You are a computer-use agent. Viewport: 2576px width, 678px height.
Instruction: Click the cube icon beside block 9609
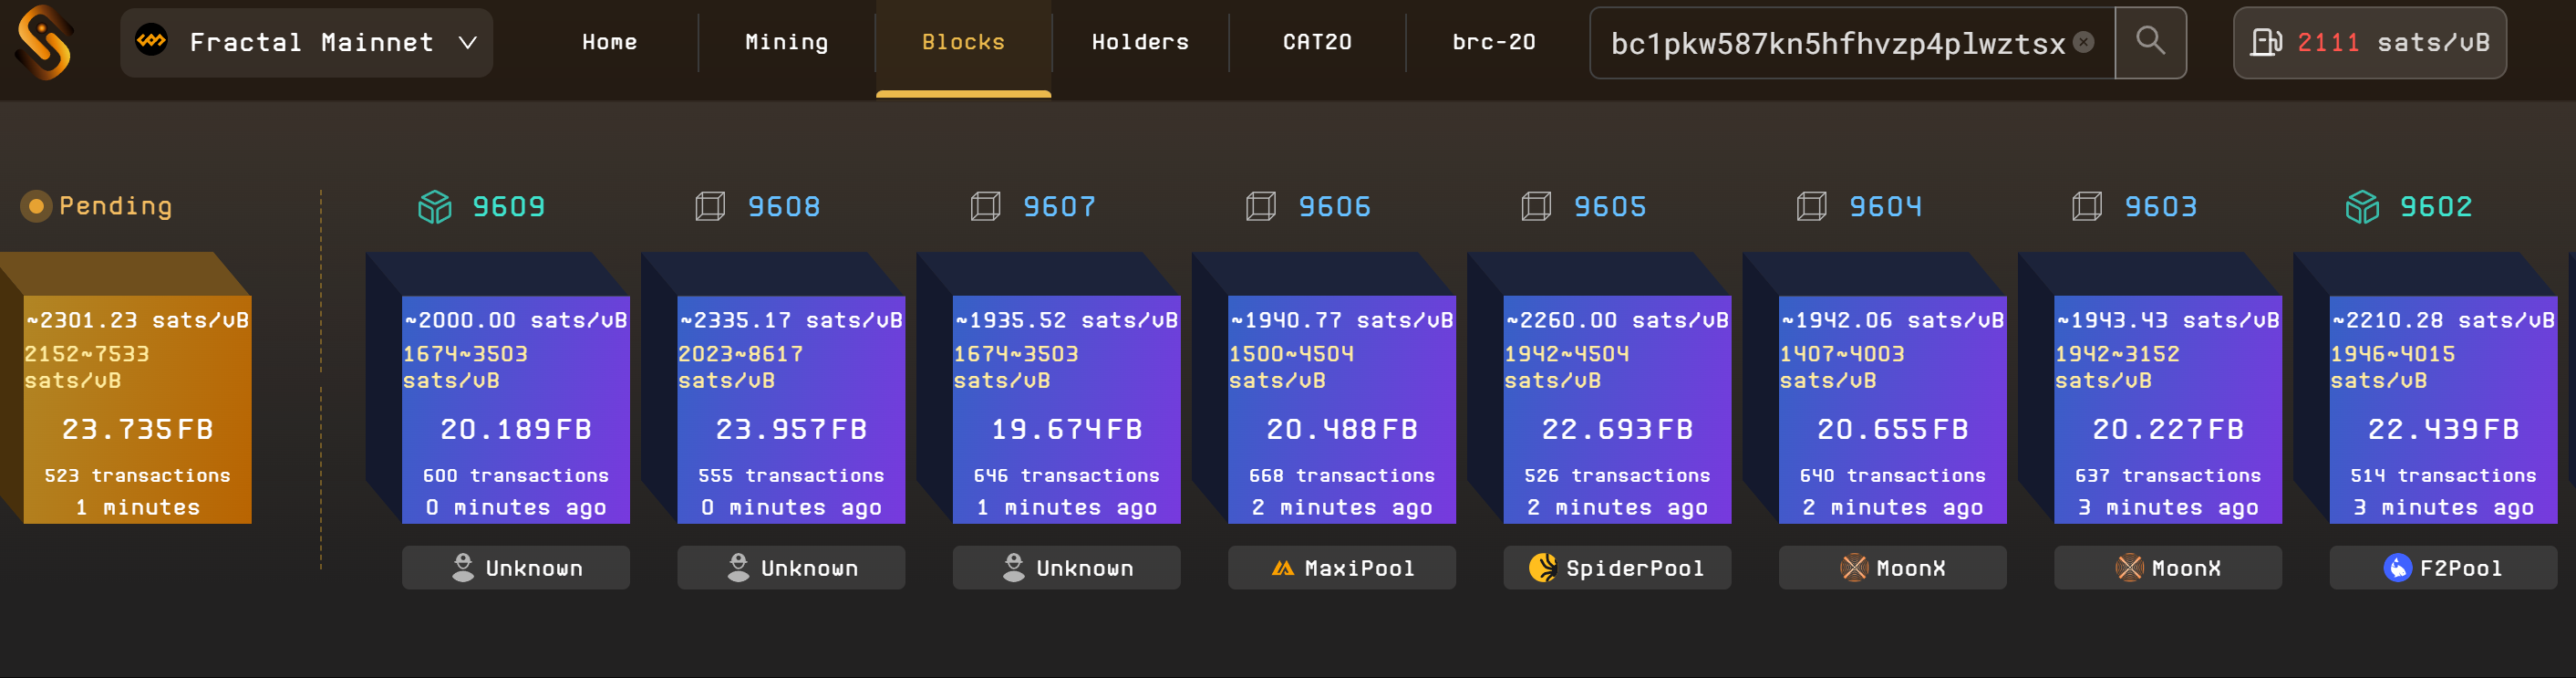434,207
